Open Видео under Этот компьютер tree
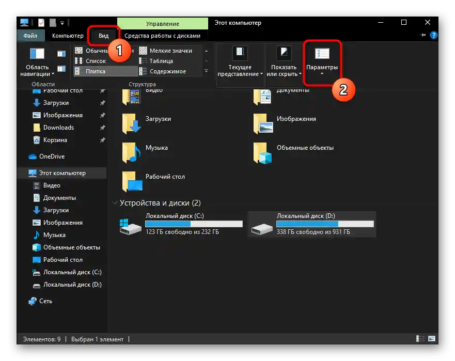Image resolution: width=455 pixels, height=361 pixels. (x=52, y=185)
